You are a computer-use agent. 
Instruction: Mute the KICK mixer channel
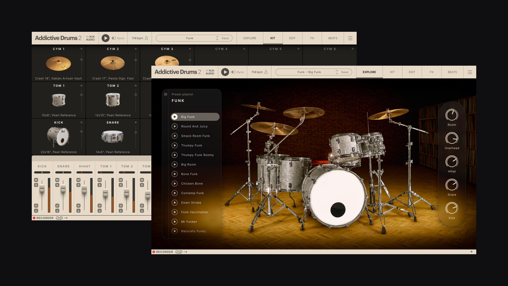tap(36, 180)
